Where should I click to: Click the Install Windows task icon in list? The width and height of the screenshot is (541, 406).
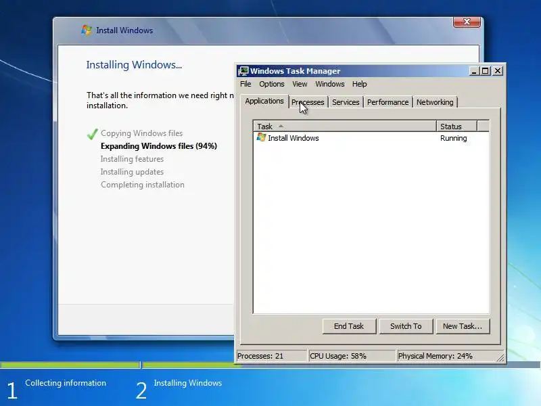pyautogui.click(x=261, y=138)
